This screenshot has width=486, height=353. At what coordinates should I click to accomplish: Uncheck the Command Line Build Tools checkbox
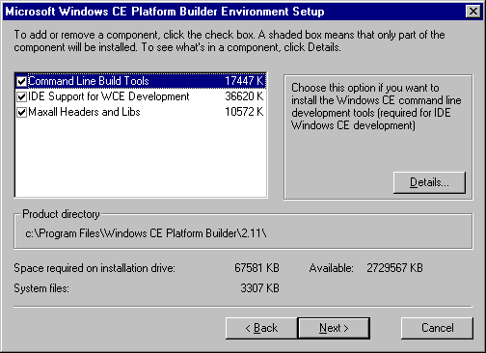(x=21, y=81)
